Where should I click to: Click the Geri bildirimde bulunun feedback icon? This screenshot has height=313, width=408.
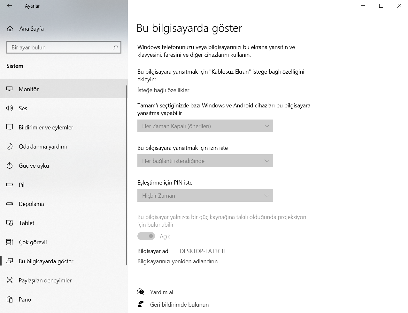(x=141, y=304)
